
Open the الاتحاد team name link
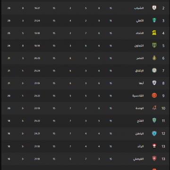140,33
